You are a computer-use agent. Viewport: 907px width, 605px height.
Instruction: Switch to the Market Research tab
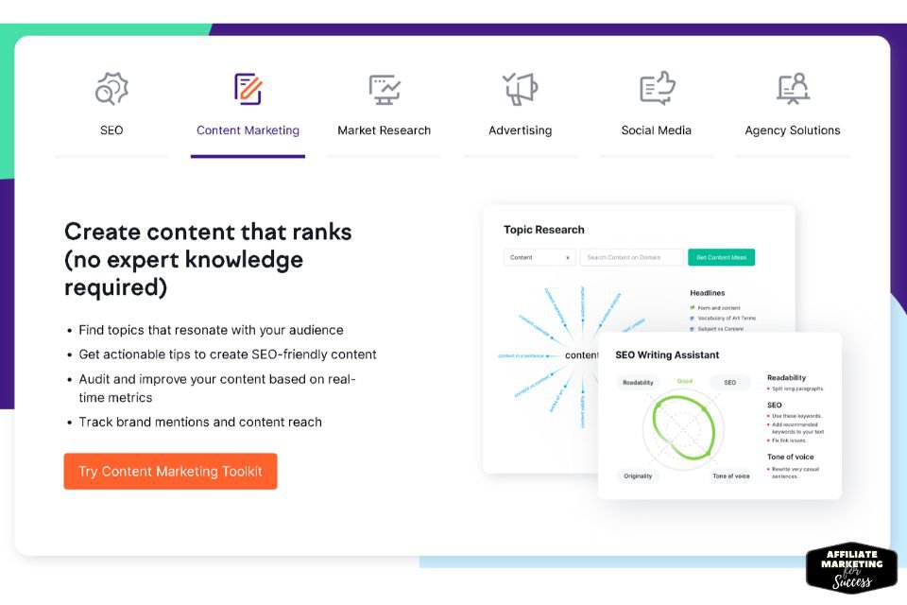point(385,130)
